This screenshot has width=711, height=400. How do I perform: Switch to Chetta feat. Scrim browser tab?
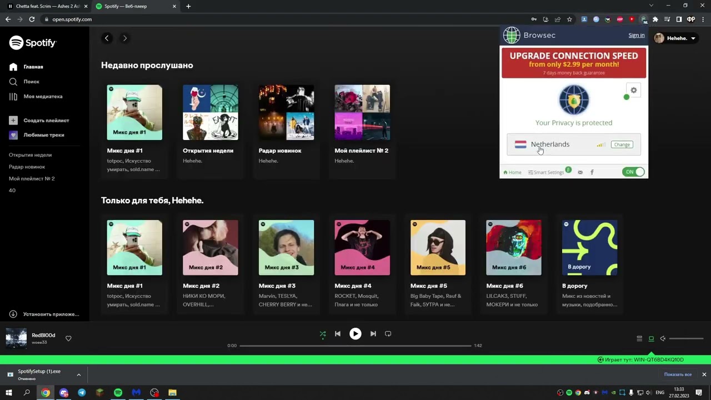coord(47,6)
